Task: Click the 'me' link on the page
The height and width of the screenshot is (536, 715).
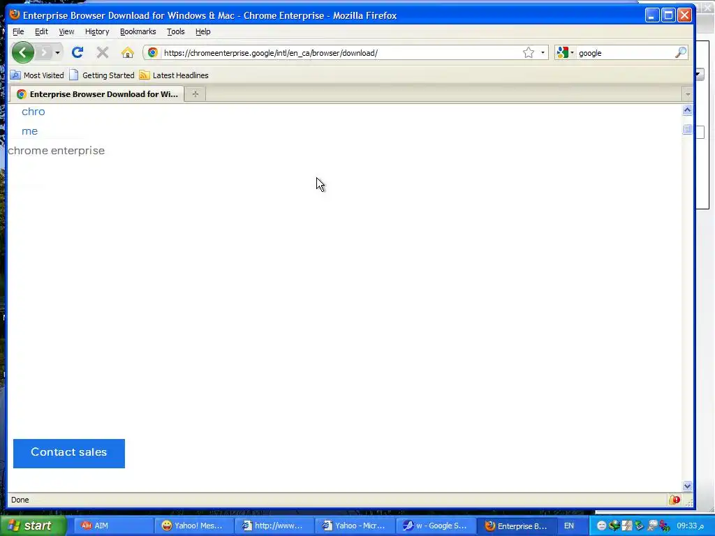Action: point(29,131)
